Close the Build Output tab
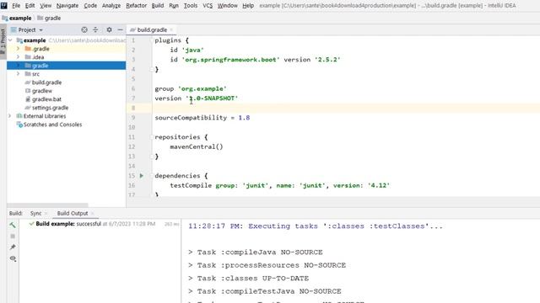This screenshot has height=303, width=540. pyautogui.click(x=92, y=213)
